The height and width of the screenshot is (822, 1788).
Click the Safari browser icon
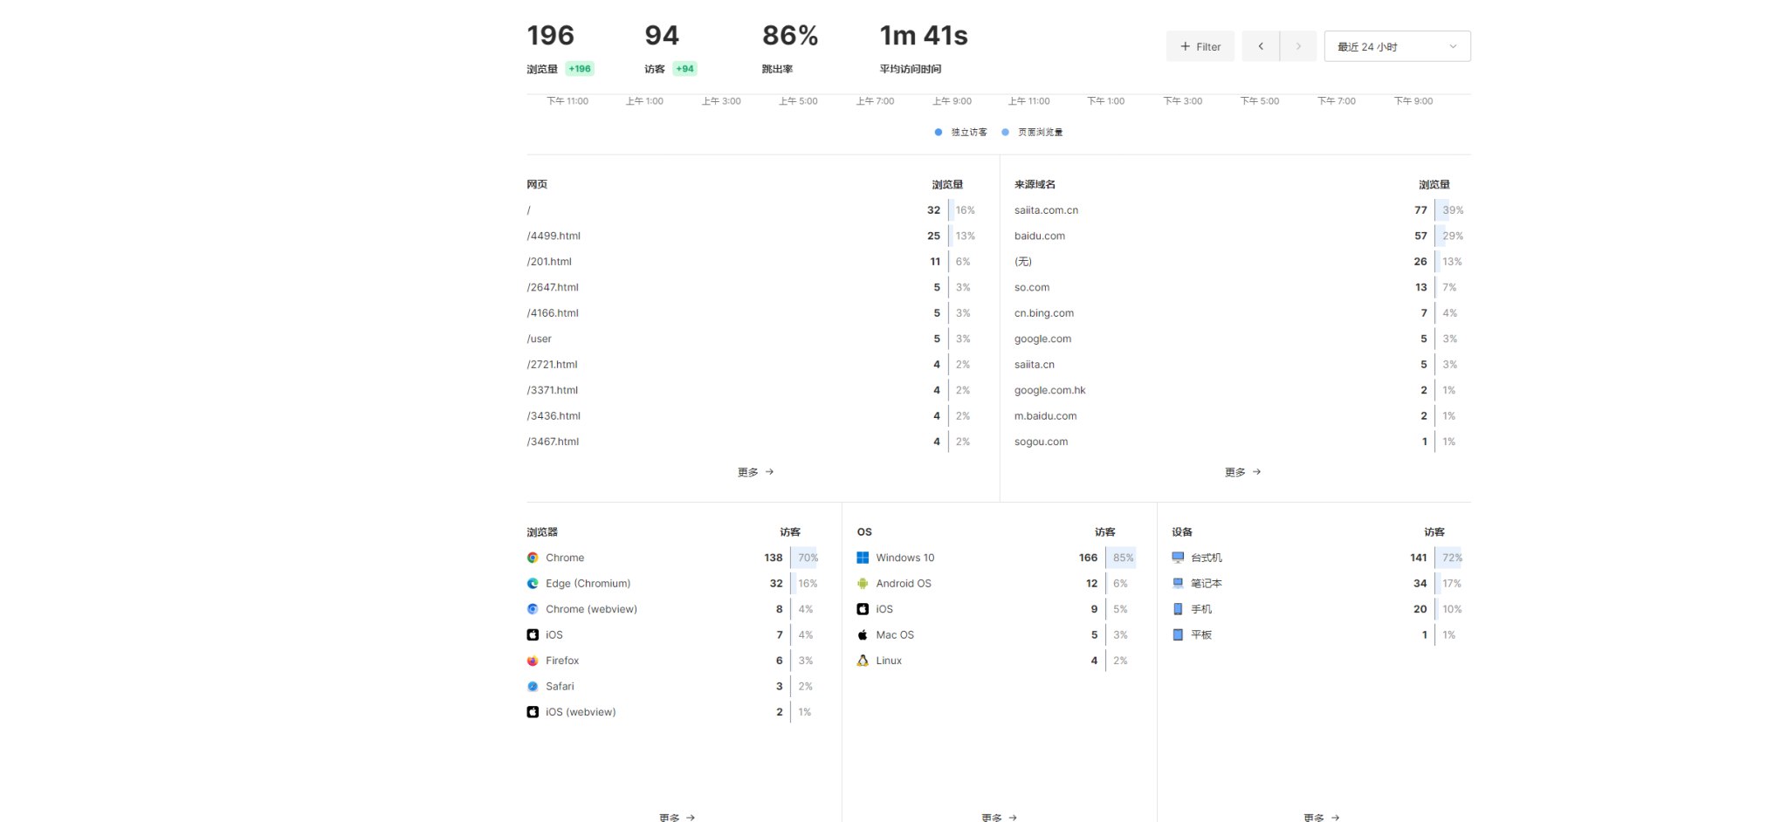(533, 687)
